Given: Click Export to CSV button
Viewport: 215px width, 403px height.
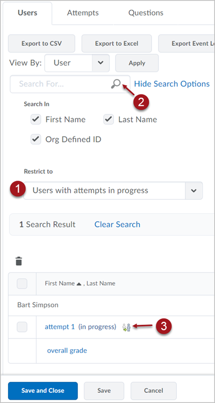Looking at the screenshot, I should (x=42, y=44).
